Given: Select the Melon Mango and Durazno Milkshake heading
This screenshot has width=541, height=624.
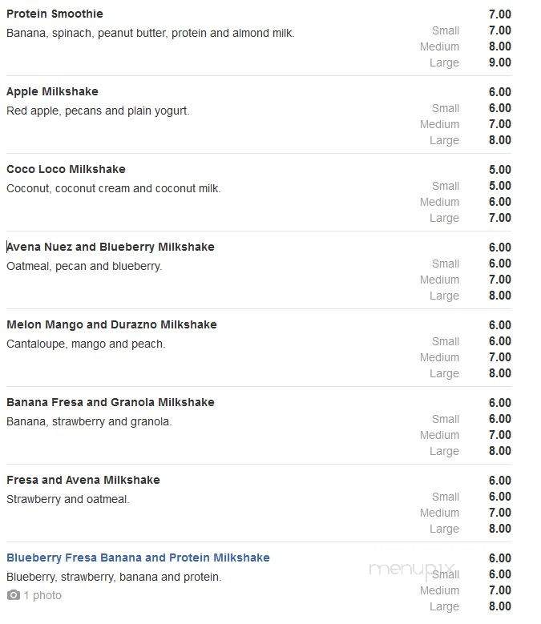Looking at the screenshot, I should (x=112, y=324).
